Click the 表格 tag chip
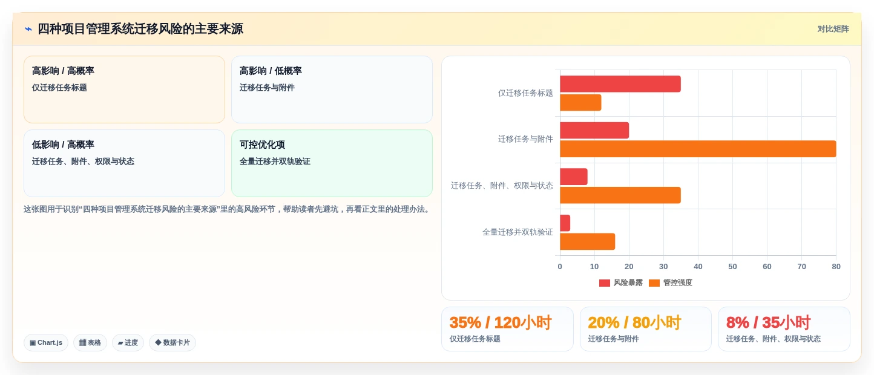874x375 pixels. 90,343
